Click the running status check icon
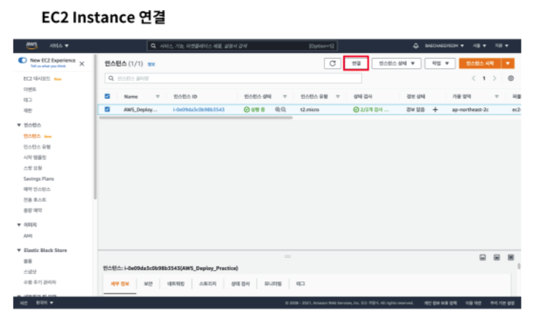 246,110
